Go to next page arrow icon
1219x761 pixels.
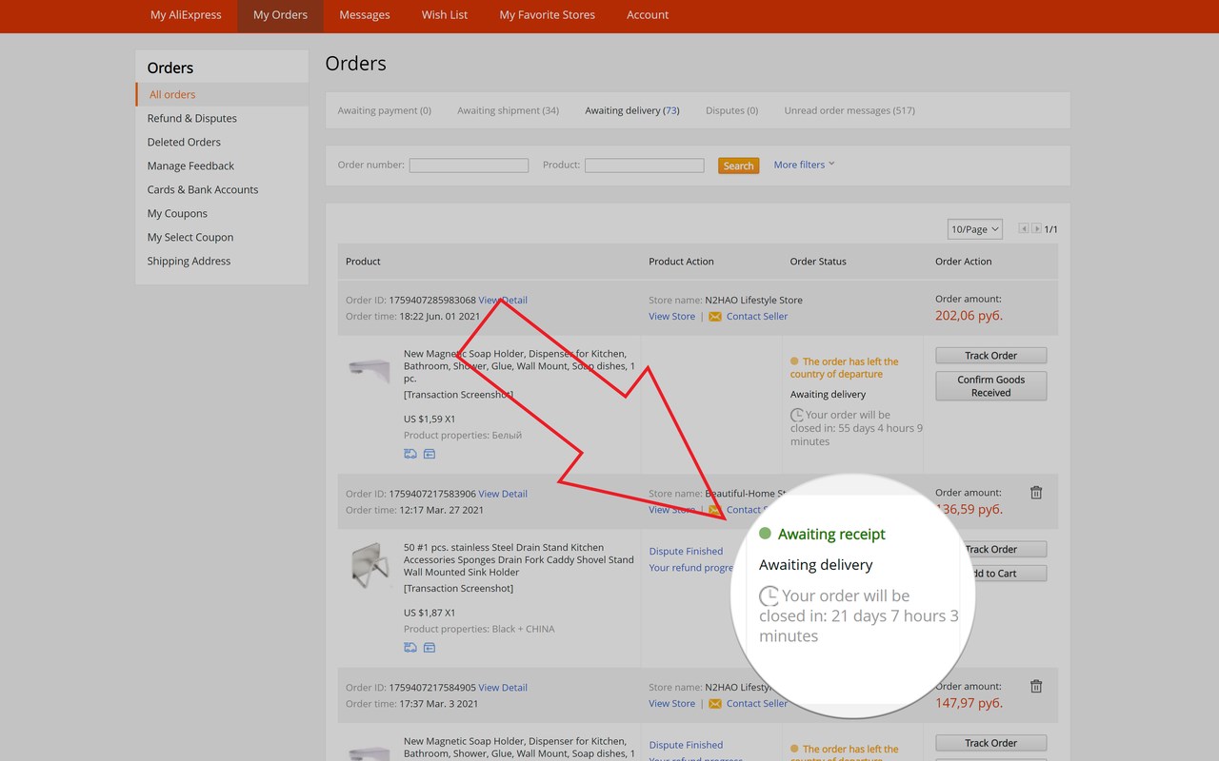click(1037, 228)
